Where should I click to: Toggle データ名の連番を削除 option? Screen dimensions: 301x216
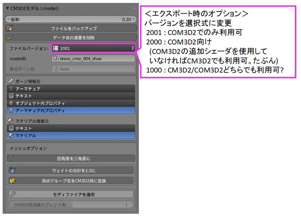[x=71, y=38]
